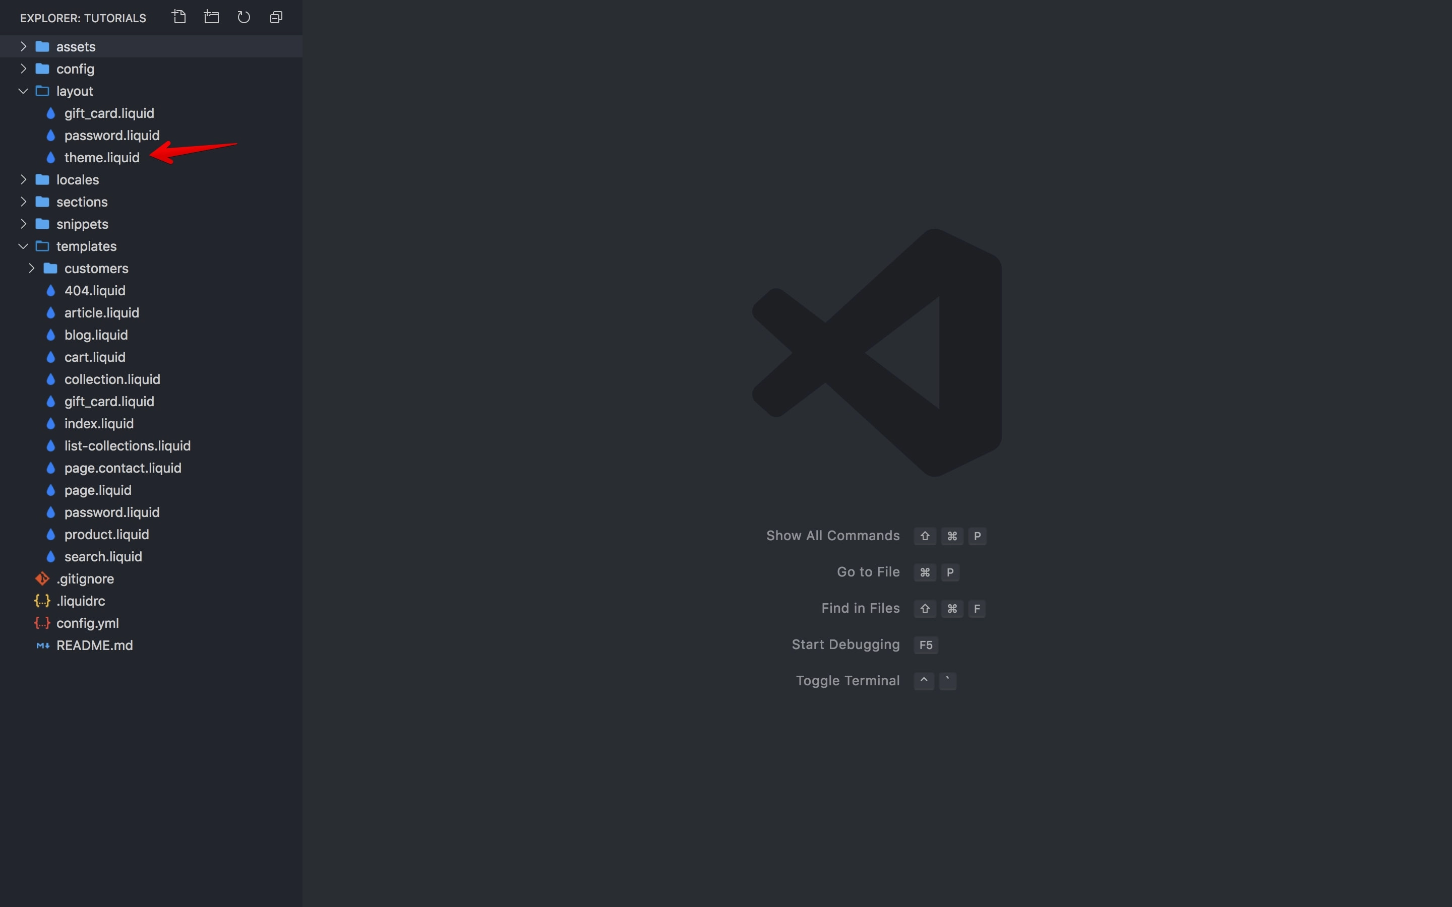Click the open templates folder icon
Viewport: 1452px width, 907px height.
pyautogui.click(x=42, y=246)
